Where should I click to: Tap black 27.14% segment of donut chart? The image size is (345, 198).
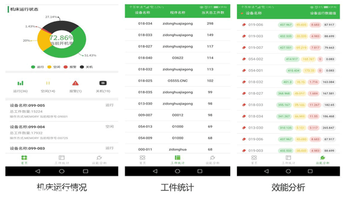point(61,25)
